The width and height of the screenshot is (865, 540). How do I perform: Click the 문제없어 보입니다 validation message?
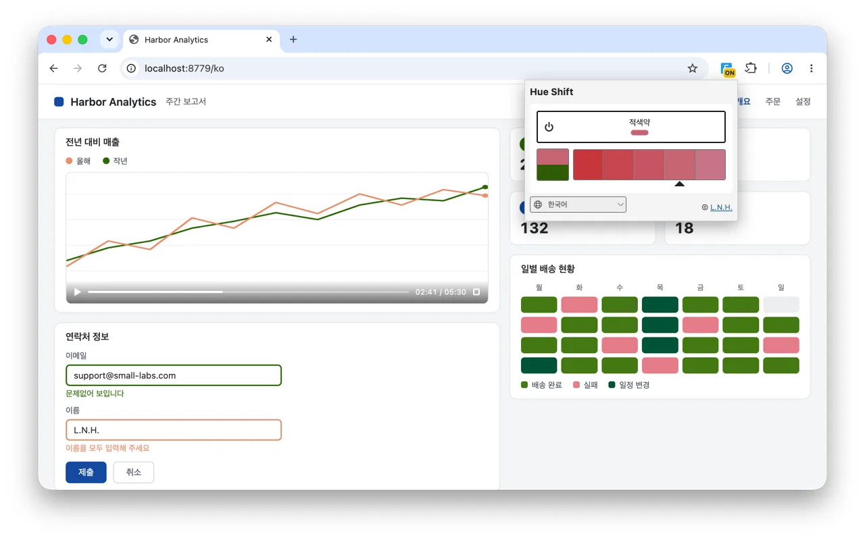pos(95,394)
